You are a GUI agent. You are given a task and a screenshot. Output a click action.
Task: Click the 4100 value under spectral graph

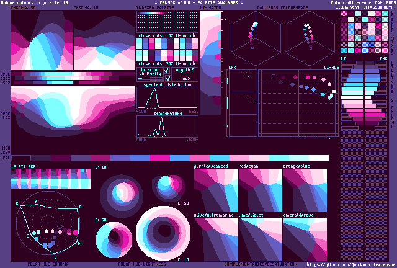[141, 111]
